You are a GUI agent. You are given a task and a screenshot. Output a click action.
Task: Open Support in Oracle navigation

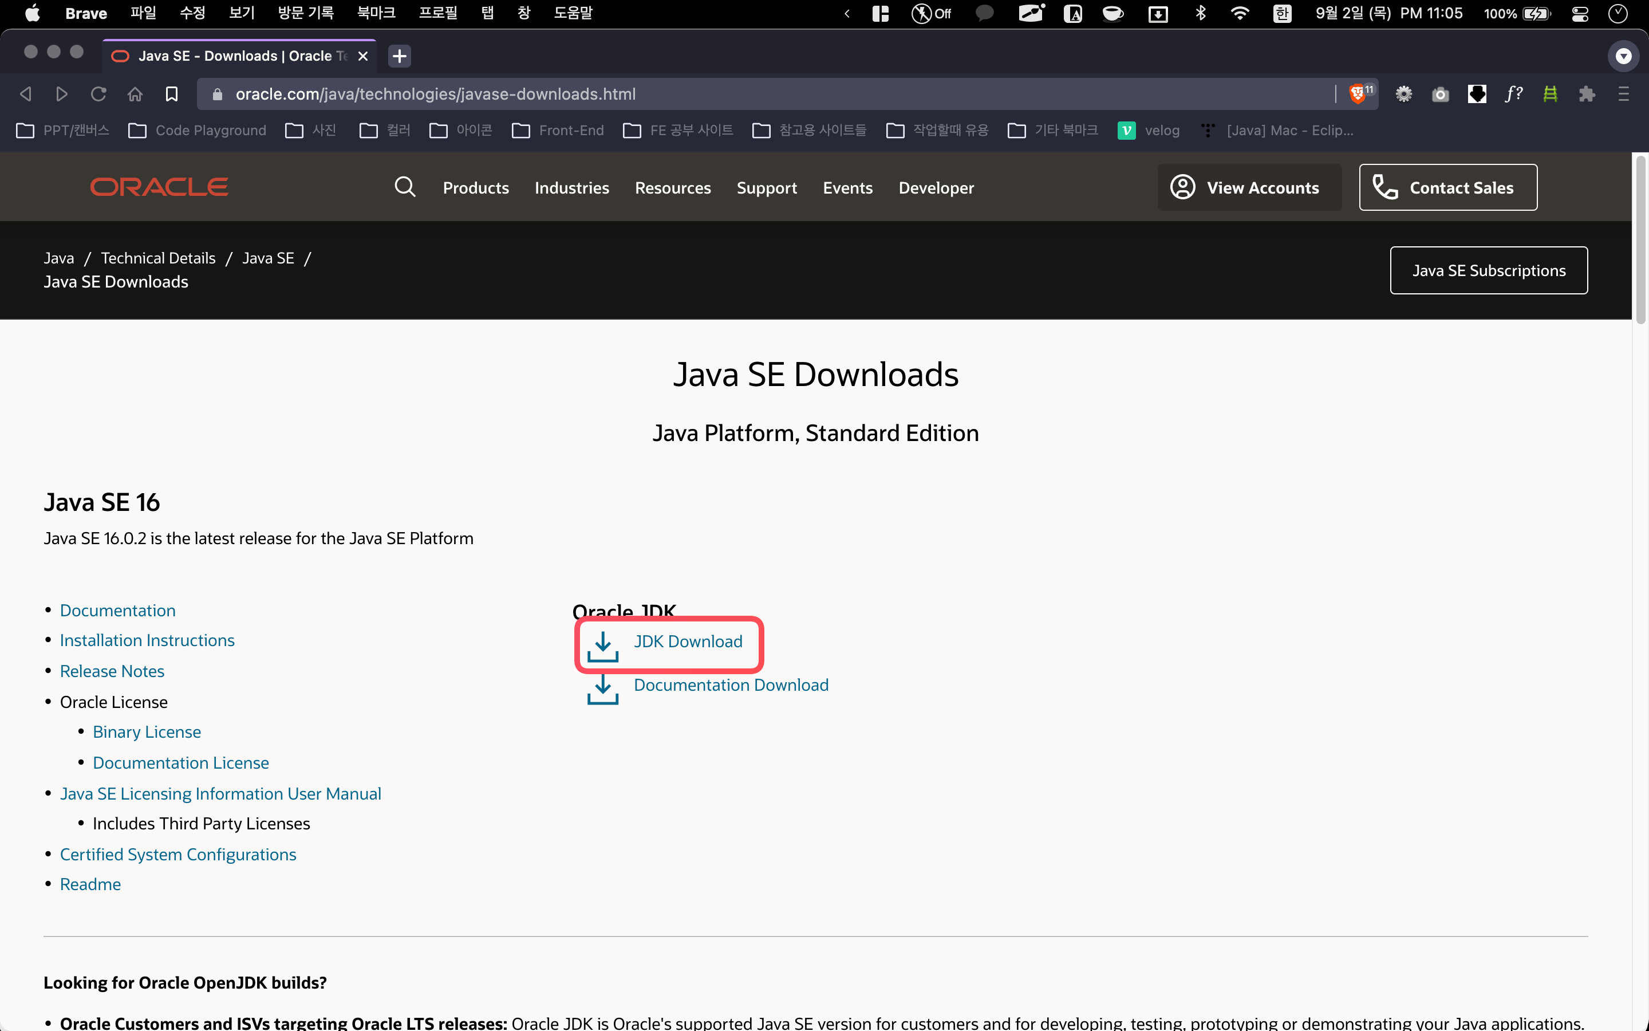click(767, 187)
